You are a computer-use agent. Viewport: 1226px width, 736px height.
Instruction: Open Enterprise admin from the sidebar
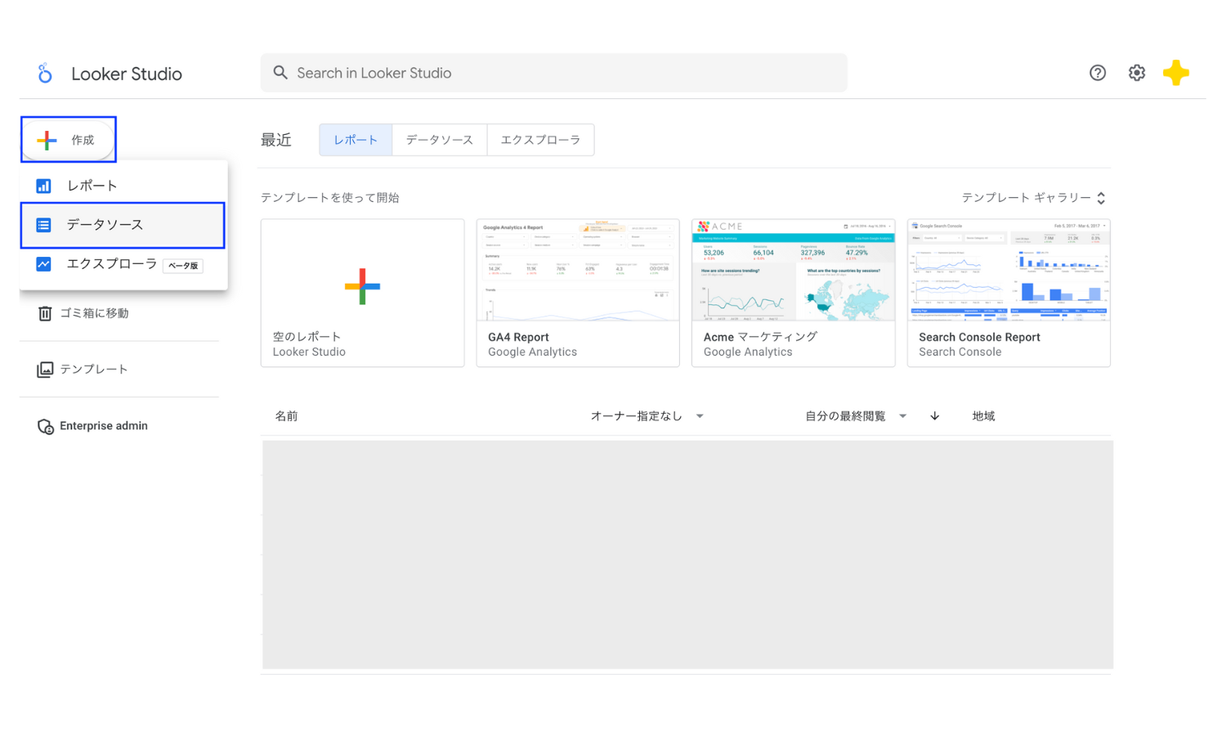92,425
